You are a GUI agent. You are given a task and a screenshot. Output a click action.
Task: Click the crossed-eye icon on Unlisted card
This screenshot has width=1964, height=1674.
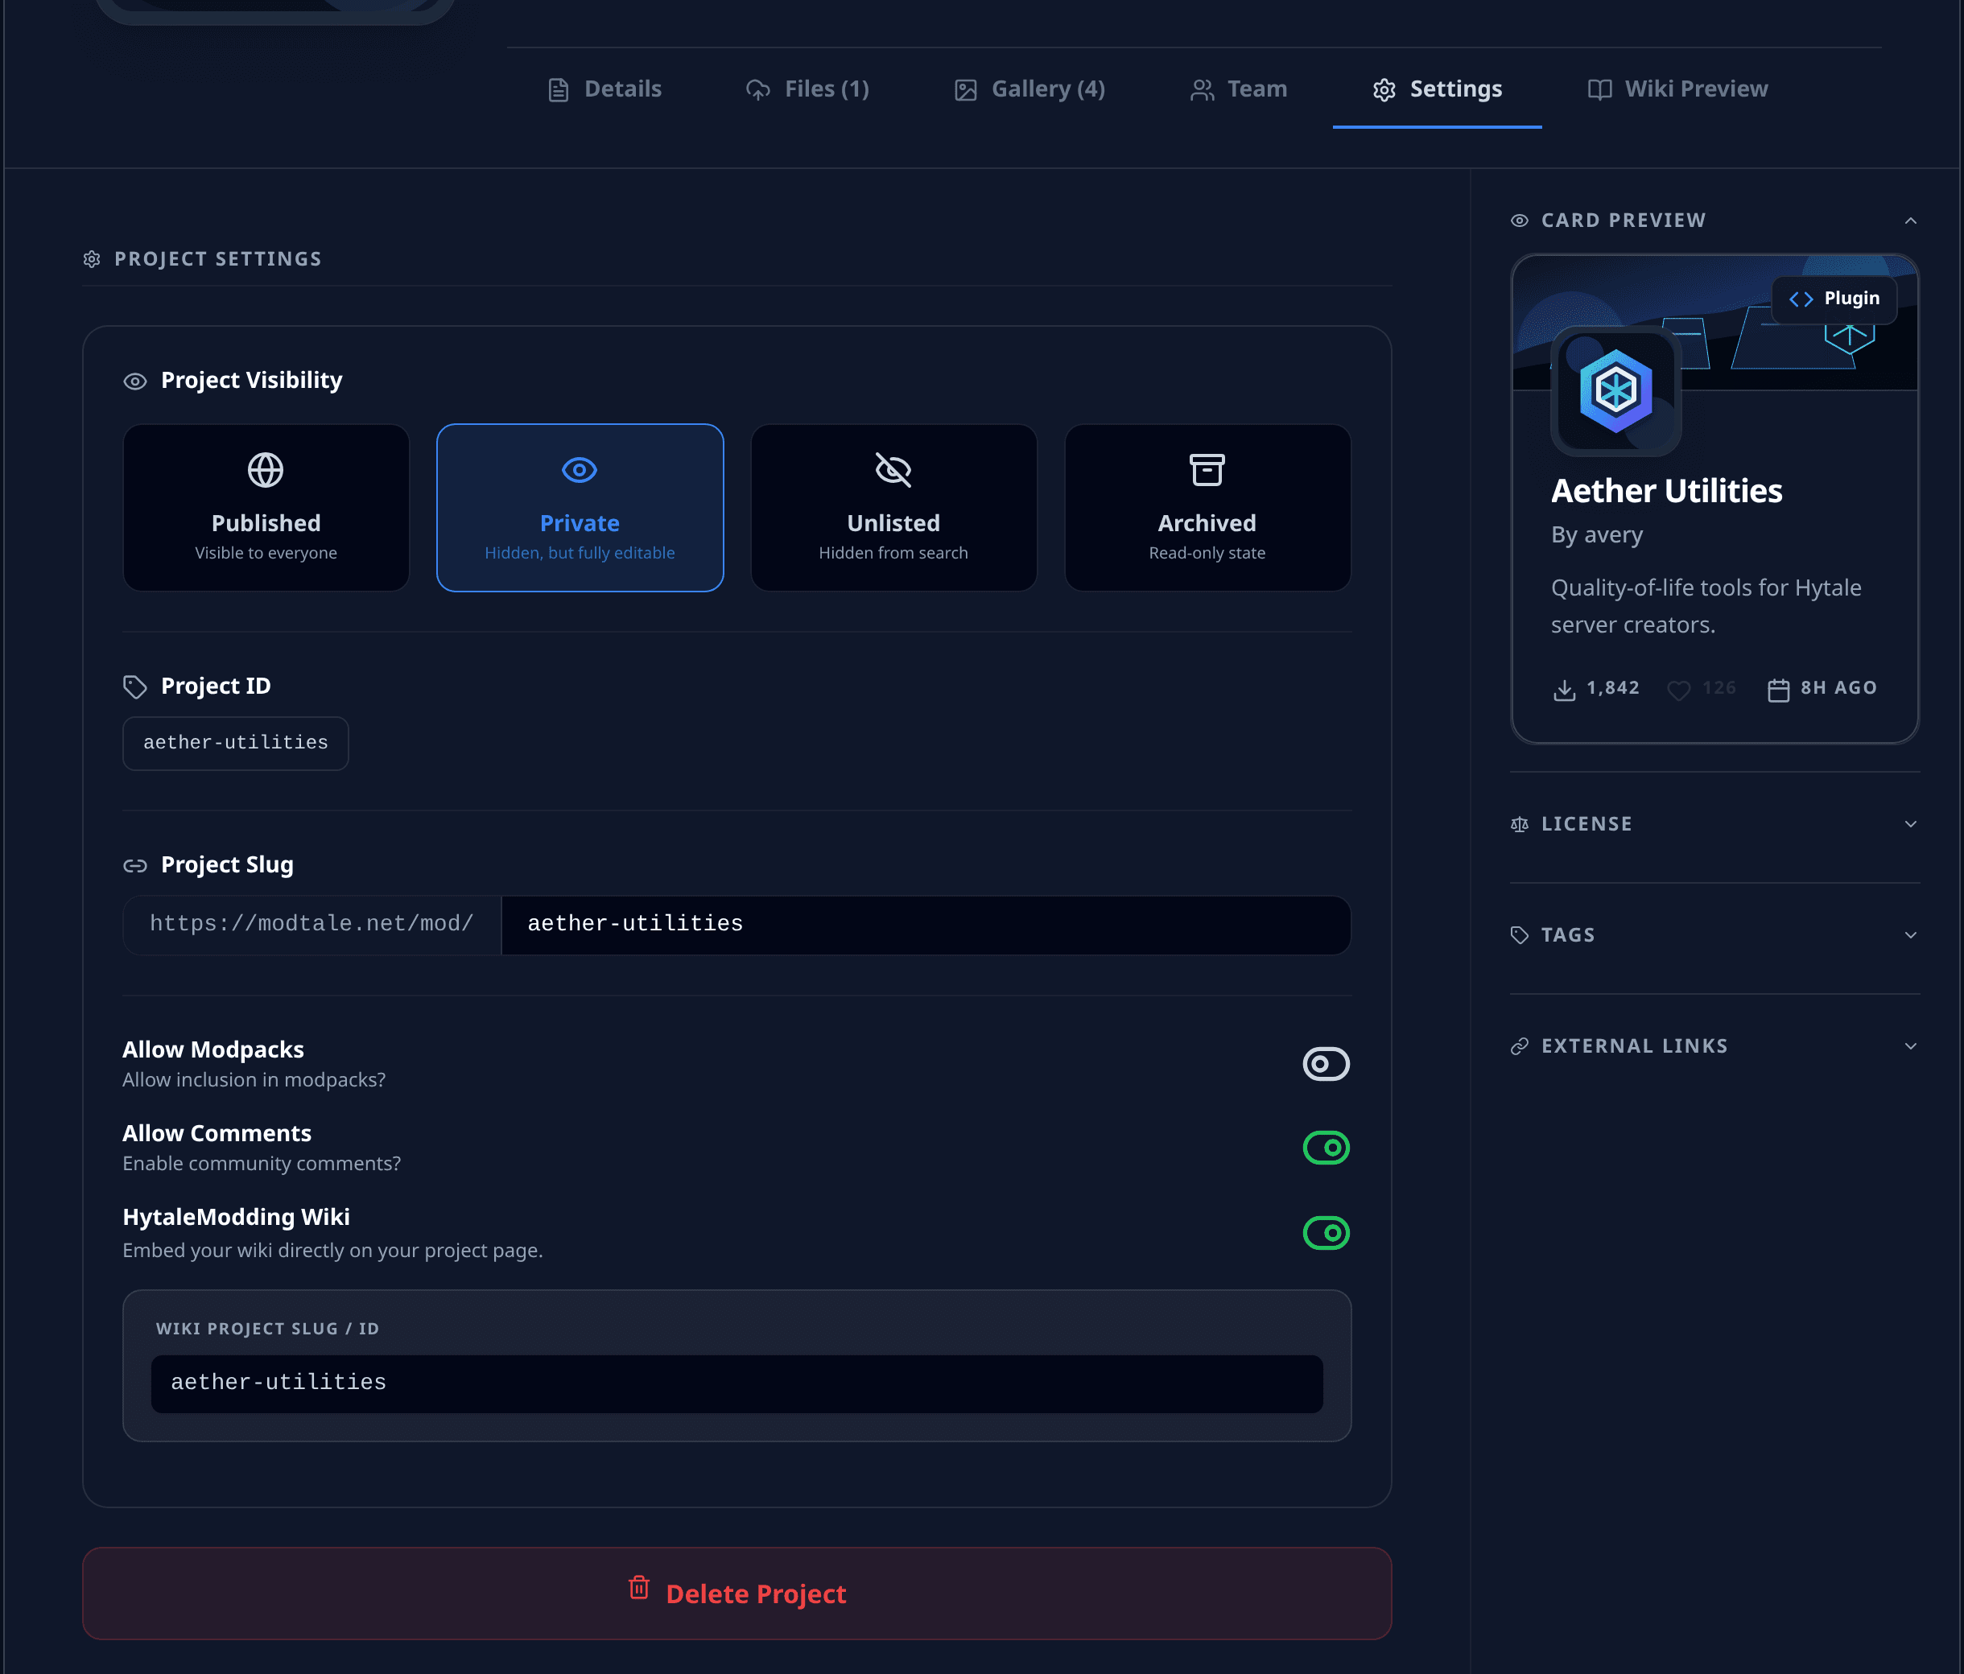click(x=893, y=470)
